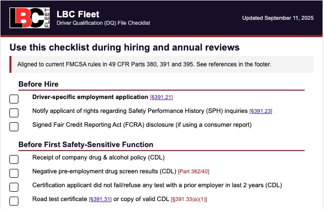
Task: Click the Before Hire section heading
Action: (38, 84)
